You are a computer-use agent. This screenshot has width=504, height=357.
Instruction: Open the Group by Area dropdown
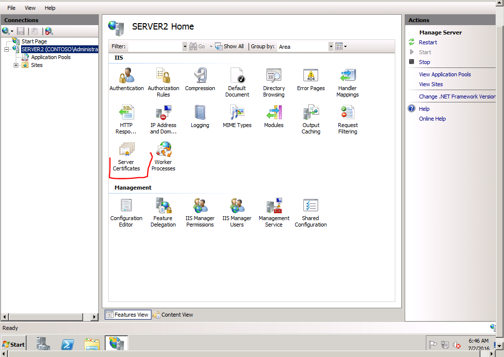(331, 47)
